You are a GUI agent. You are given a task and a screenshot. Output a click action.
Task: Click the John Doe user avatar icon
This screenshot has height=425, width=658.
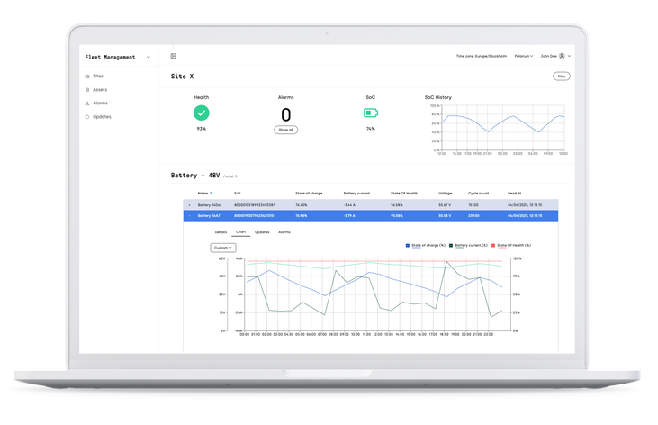tap(562, 56)
